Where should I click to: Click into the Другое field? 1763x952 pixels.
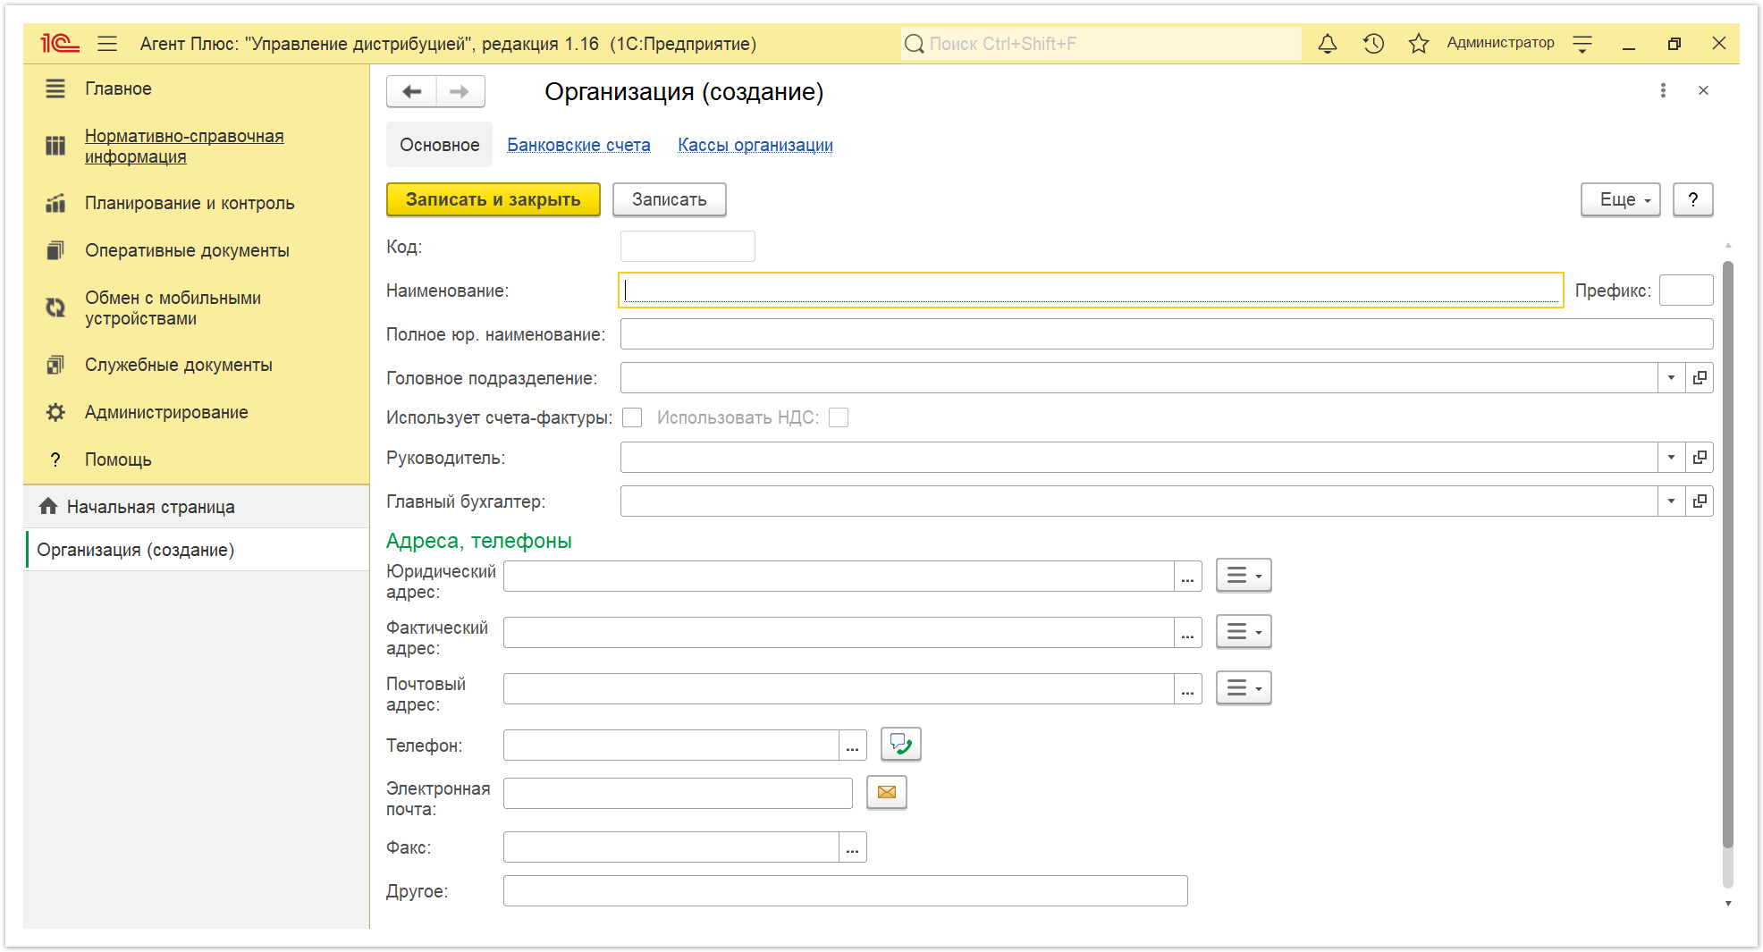coord(845,891)
